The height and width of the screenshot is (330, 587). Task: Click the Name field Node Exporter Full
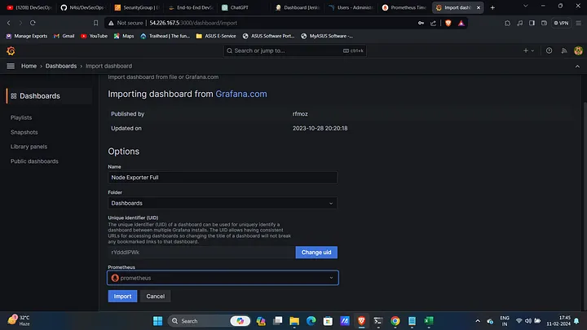223,178
